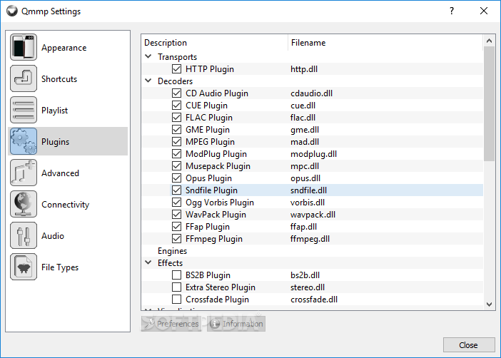Select the Appearance label in sidebar
Screen dimensions: 501x358
[64, 48]
